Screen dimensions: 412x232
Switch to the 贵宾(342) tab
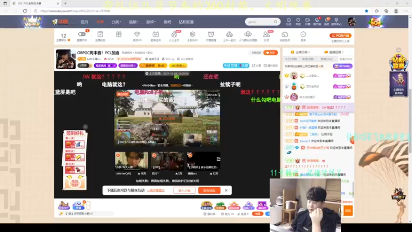pyautogui.click(x=327, y=59)
